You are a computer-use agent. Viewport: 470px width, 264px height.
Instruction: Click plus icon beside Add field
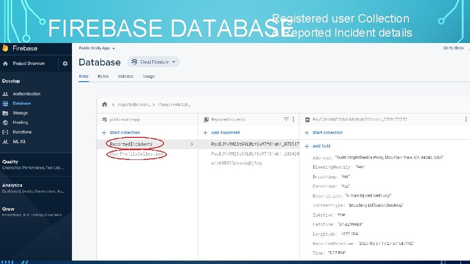306,146
